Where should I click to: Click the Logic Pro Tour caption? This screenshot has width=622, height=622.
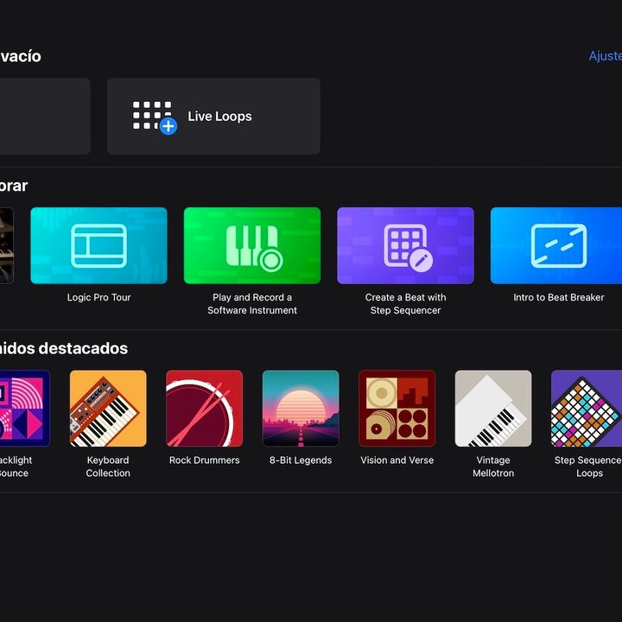tap(98, 297)
